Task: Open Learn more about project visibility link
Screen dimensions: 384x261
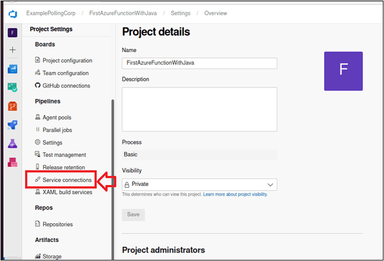Action: tap(235, 194)
